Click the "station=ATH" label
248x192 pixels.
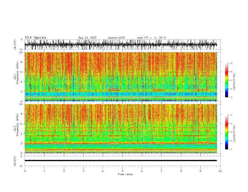point(116,38)
